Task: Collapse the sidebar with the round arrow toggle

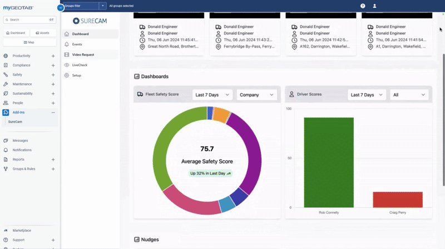Action: [60, 8]
